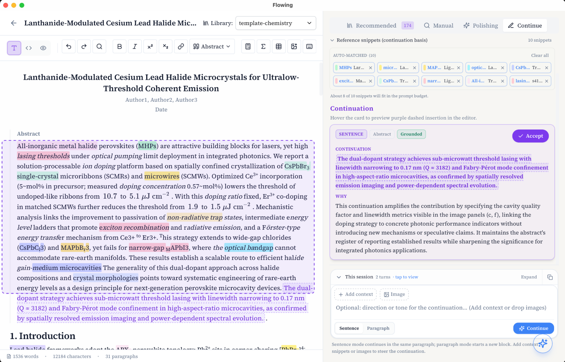Select the Continue tab
The width and height of the screenshot is (565, 362).
(x=525, y=25)
